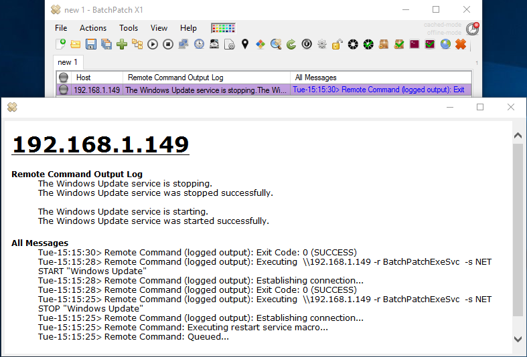Image resolution: width=527 pixels, height=357 pixels.
Task: Click the brown package box icon
Action: point(384,44)
